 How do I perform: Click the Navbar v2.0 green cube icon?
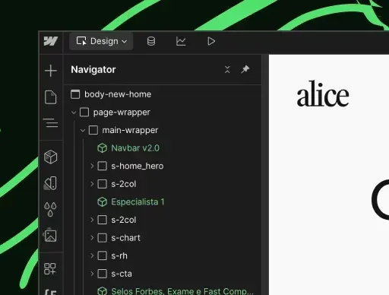coord(103,148)
